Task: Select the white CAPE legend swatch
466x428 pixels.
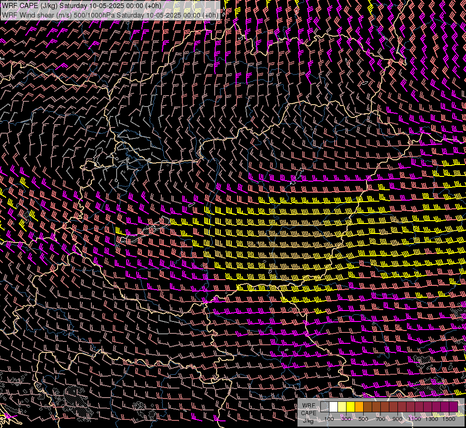Action: coord(334,407)
